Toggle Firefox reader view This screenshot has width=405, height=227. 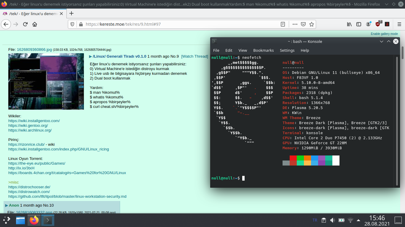(283, 24)
